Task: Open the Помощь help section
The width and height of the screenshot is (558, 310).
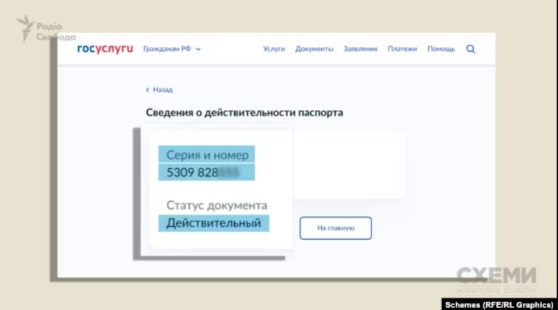Action: tap(441, 49)
